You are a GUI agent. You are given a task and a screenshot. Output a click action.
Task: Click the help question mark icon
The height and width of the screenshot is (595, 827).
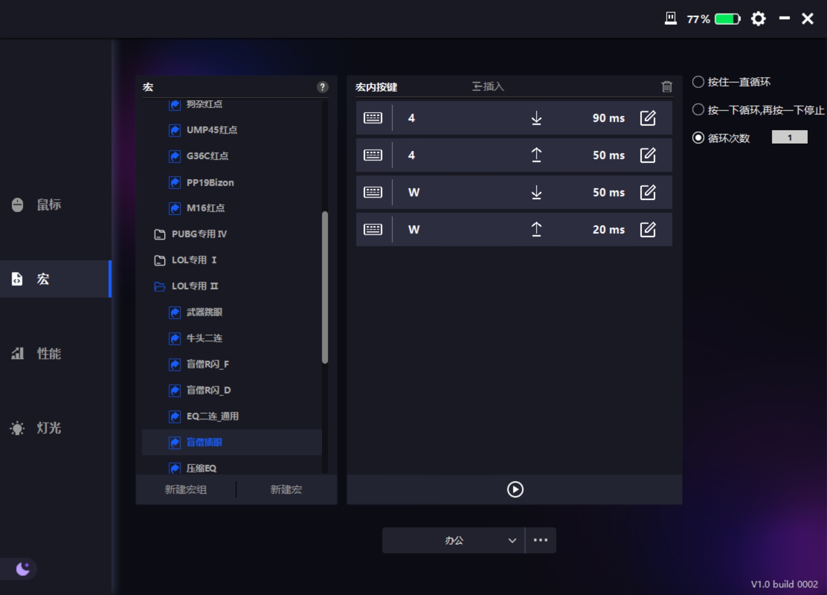tap(322, 87)
